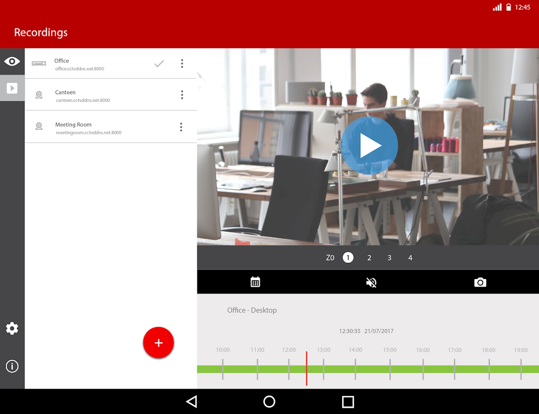The image size is (539, 414).
Task: Open the Canteen device overflow menu
Action: click(x=182, y=95)
